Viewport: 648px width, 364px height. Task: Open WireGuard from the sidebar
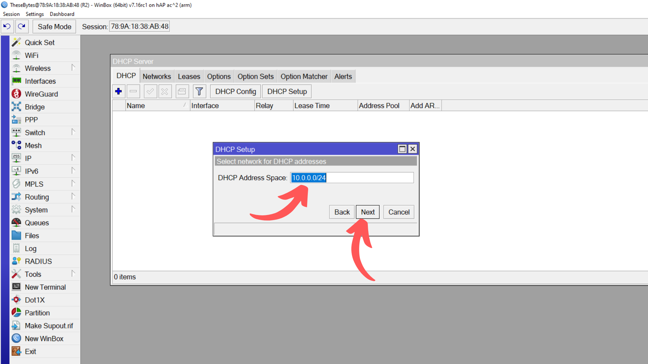pyautogui.click(x=42, y=94)
